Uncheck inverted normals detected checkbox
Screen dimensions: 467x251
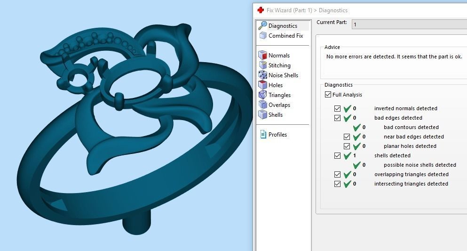tap(337, 108)
